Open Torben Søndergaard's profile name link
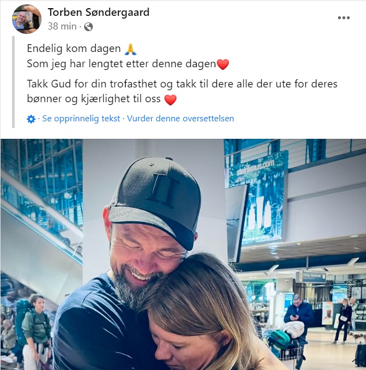366x370 pixels. 98,12
